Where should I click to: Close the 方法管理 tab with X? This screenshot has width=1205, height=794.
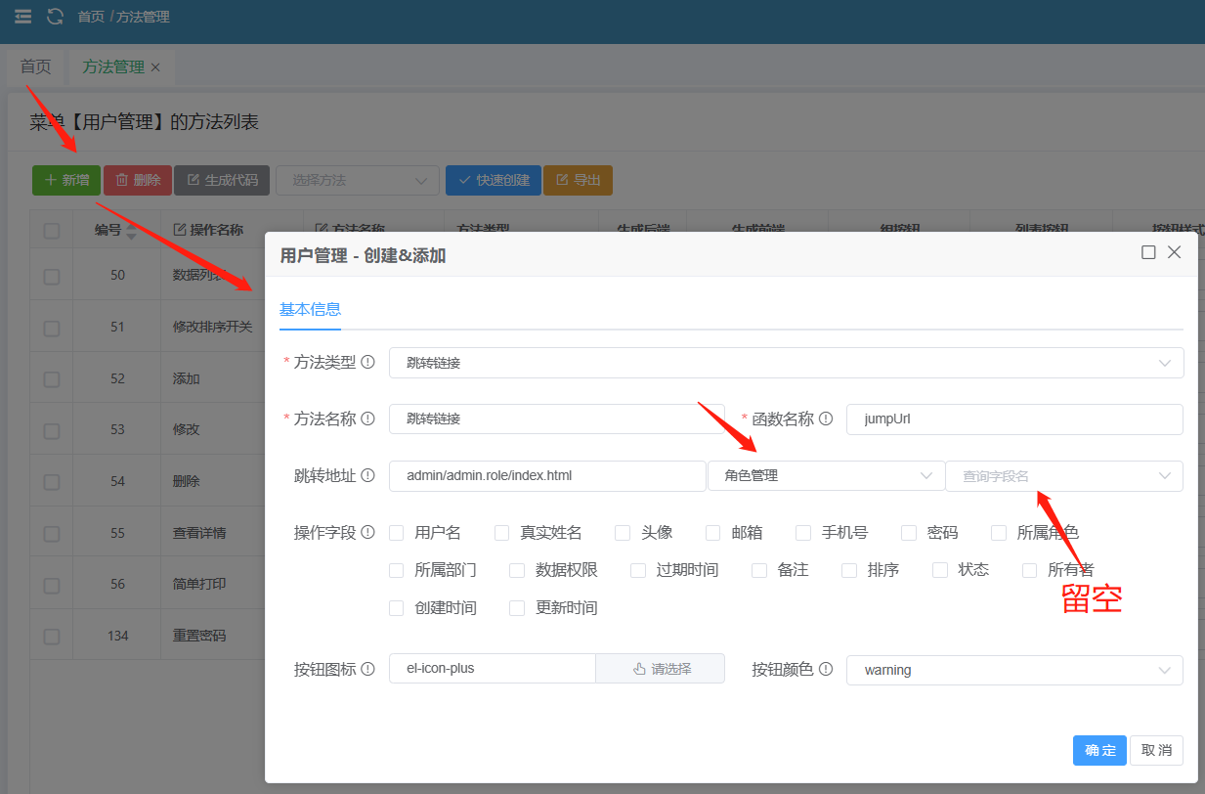click(x=155, y=67)
